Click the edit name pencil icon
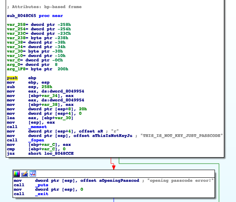This screenshot has width=236, height=202. (x=25, y=174)
